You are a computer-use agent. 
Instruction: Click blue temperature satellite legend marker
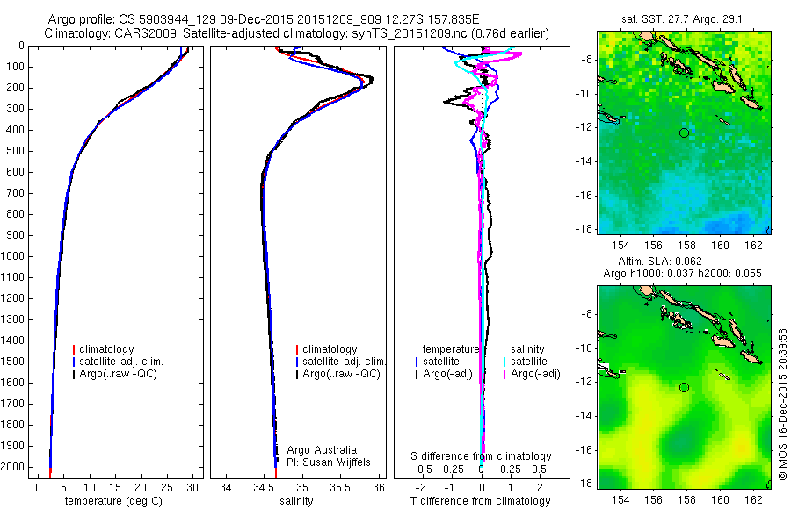417,362
